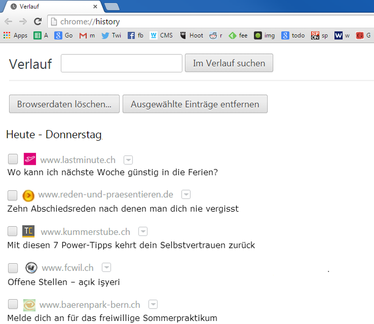Select checkbox for www.kummerstube.ch entry

pos(13,231)
